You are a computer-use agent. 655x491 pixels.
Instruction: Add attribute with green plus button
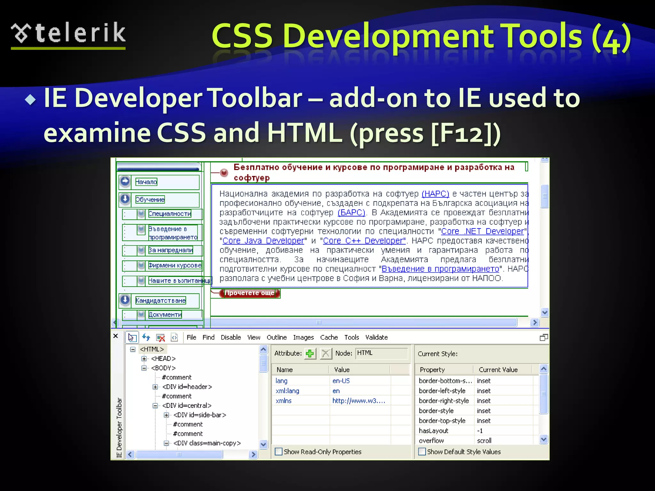coord(310,354)
